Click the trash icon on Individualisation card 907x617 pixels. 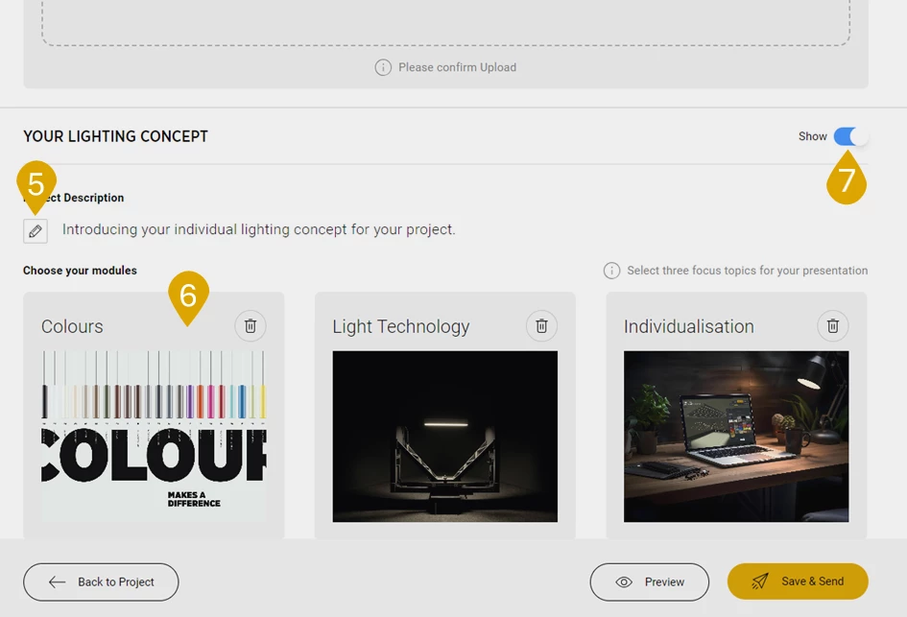[x=832, y=326]
